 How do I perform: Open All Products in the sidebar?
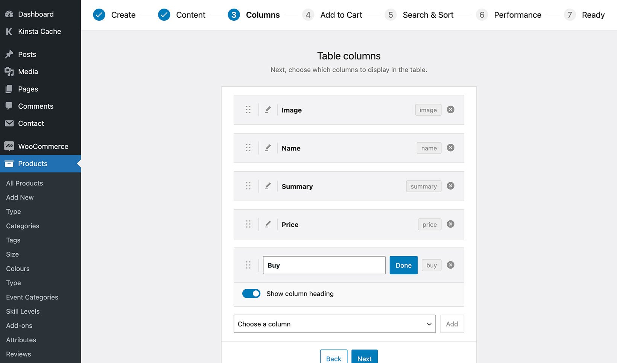(24, 183)
